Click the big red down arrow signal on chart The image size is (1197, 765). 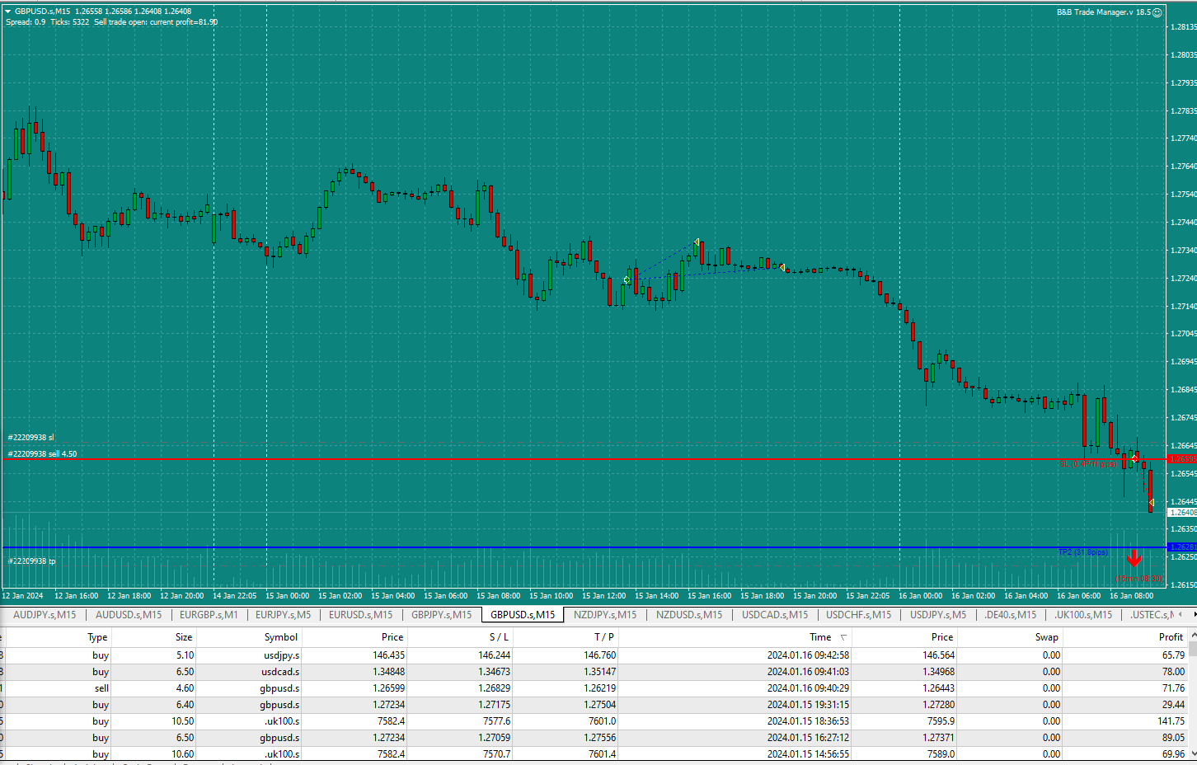click(1134, 559)
